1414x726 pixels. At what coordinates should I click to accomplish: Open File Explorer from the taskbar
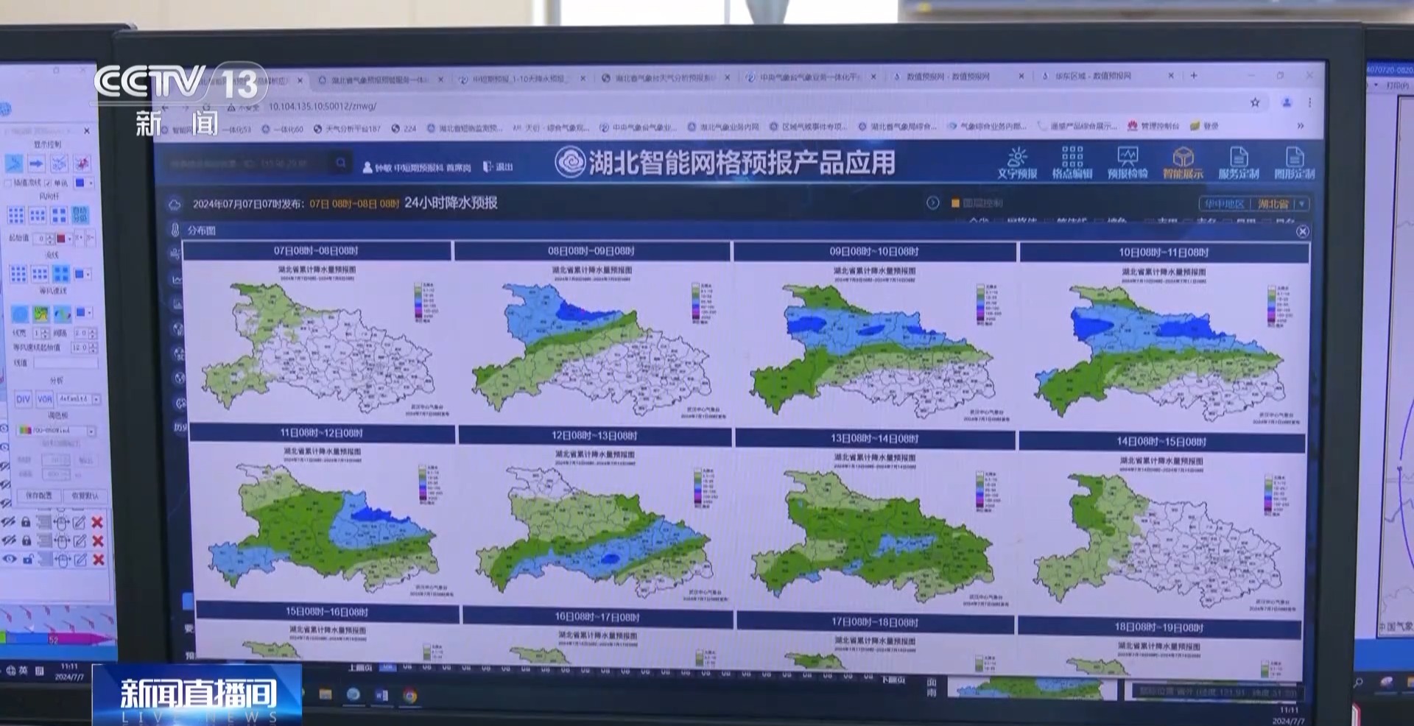point(326,694)
